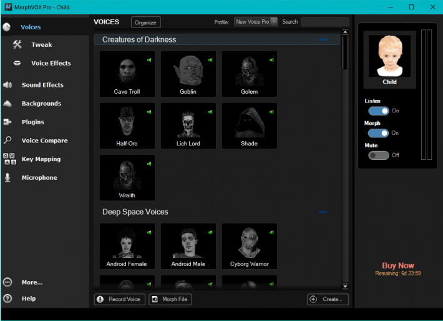Click the Organize button
Screen dimensions: 443x321
[x=146, y=22]
